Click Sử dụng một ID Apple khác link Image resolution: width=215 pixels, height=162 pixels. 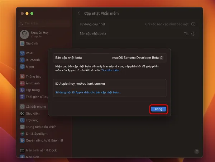point(88,92)
